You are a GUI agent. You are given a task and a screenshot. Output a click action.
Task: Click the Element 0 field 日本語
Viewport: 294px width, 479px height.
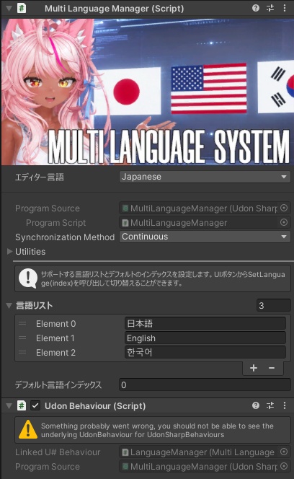[x=205, y=323]
